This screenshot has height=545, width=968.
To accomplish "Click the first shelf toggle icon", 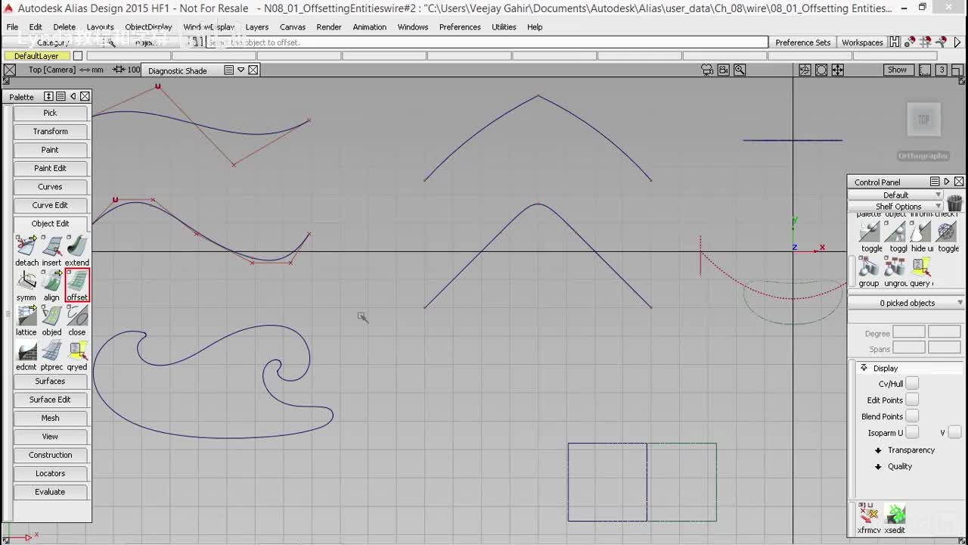I will [x=869, y=232].
